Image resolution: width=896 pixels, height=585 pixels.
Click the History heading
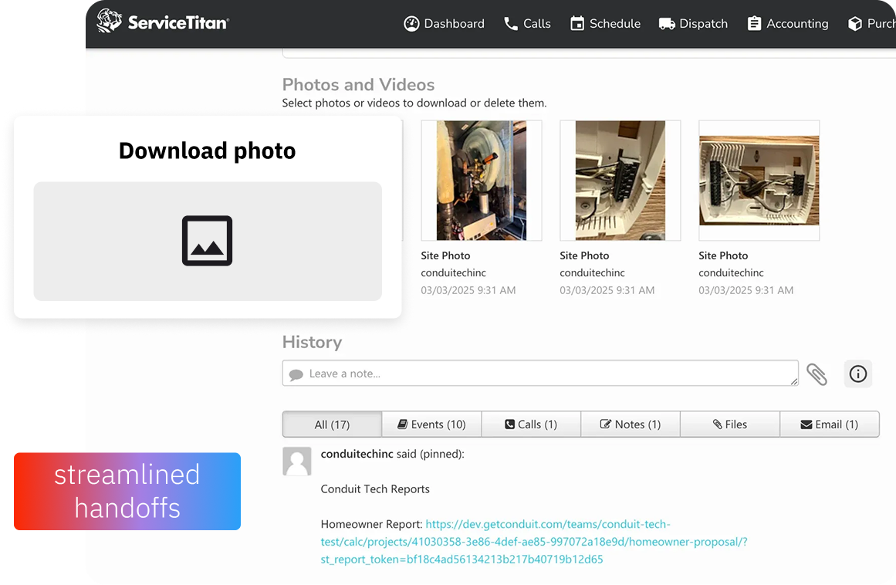312,342
